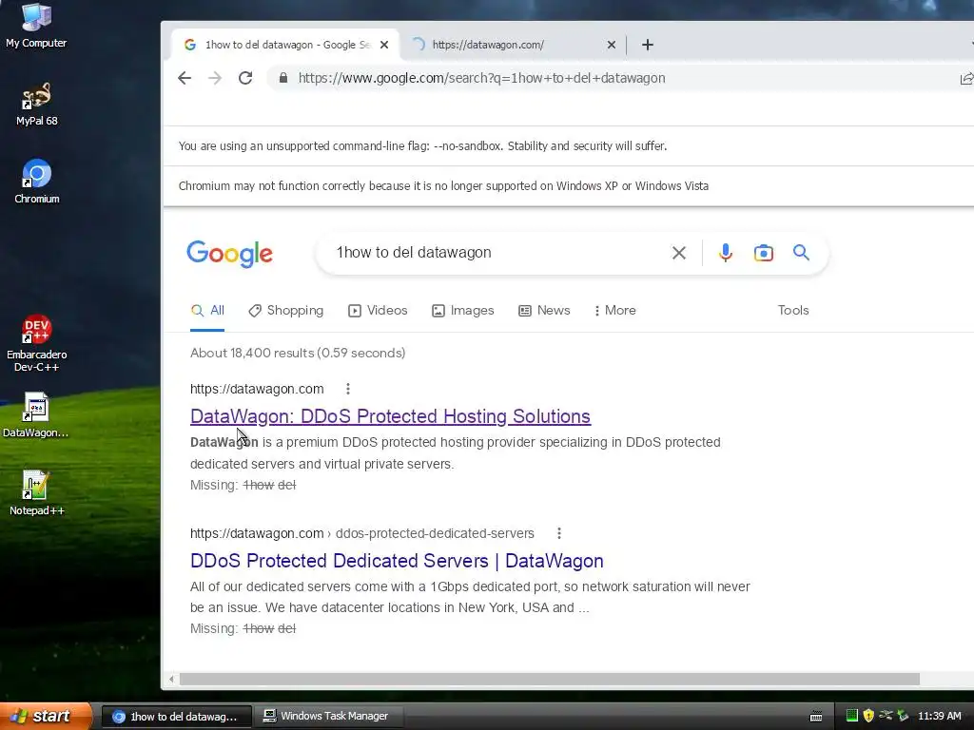Click the Chromium unsupported Windows XP notice
This screenshot has width=974, height=730.
click(x=443, y=185)
